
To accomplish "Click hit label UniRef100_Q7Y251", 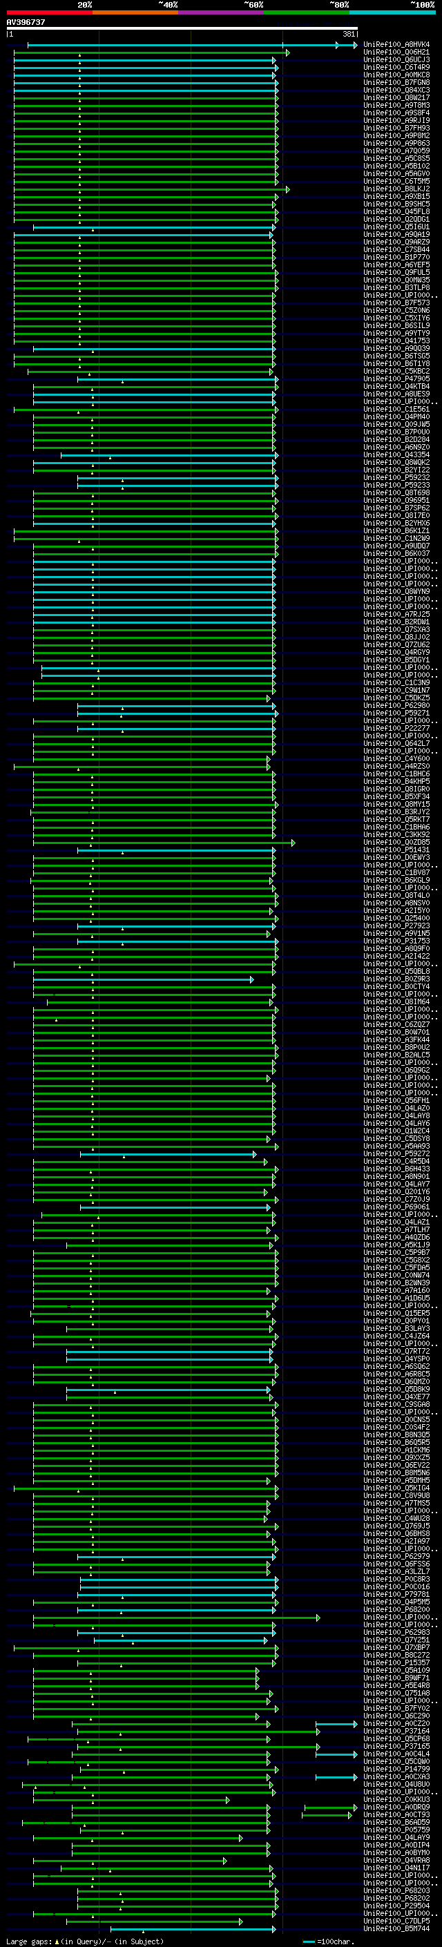I will point(396,1640).
